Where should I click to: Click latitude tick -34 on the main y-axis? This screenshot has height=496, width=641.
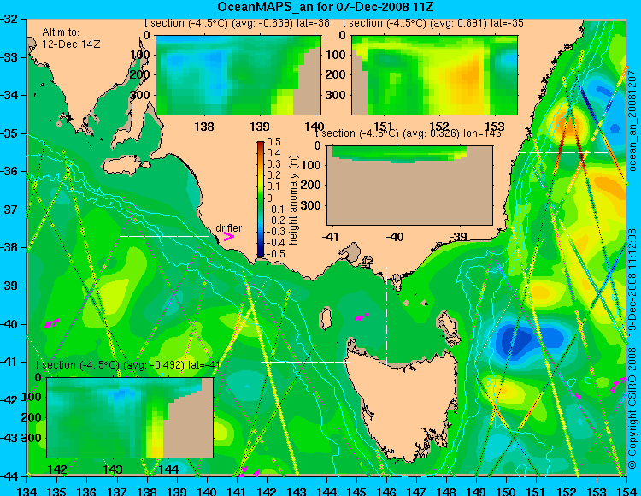click(x=10, y=95)
